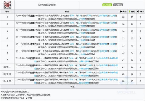The width and height of the screenshot is (145, 101).
Task: Click duration value 8 in Rank I row
Action: (141, 67)
